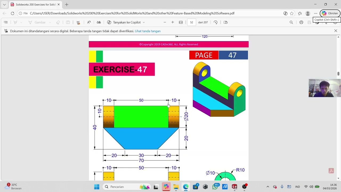This screenshot has height=192, width=341.
Task: Print the PDF document
Action: point(301,22)
